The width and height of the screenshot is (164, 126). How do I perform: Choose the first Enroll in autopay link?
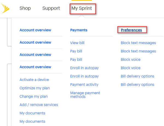tap(84, 68)
